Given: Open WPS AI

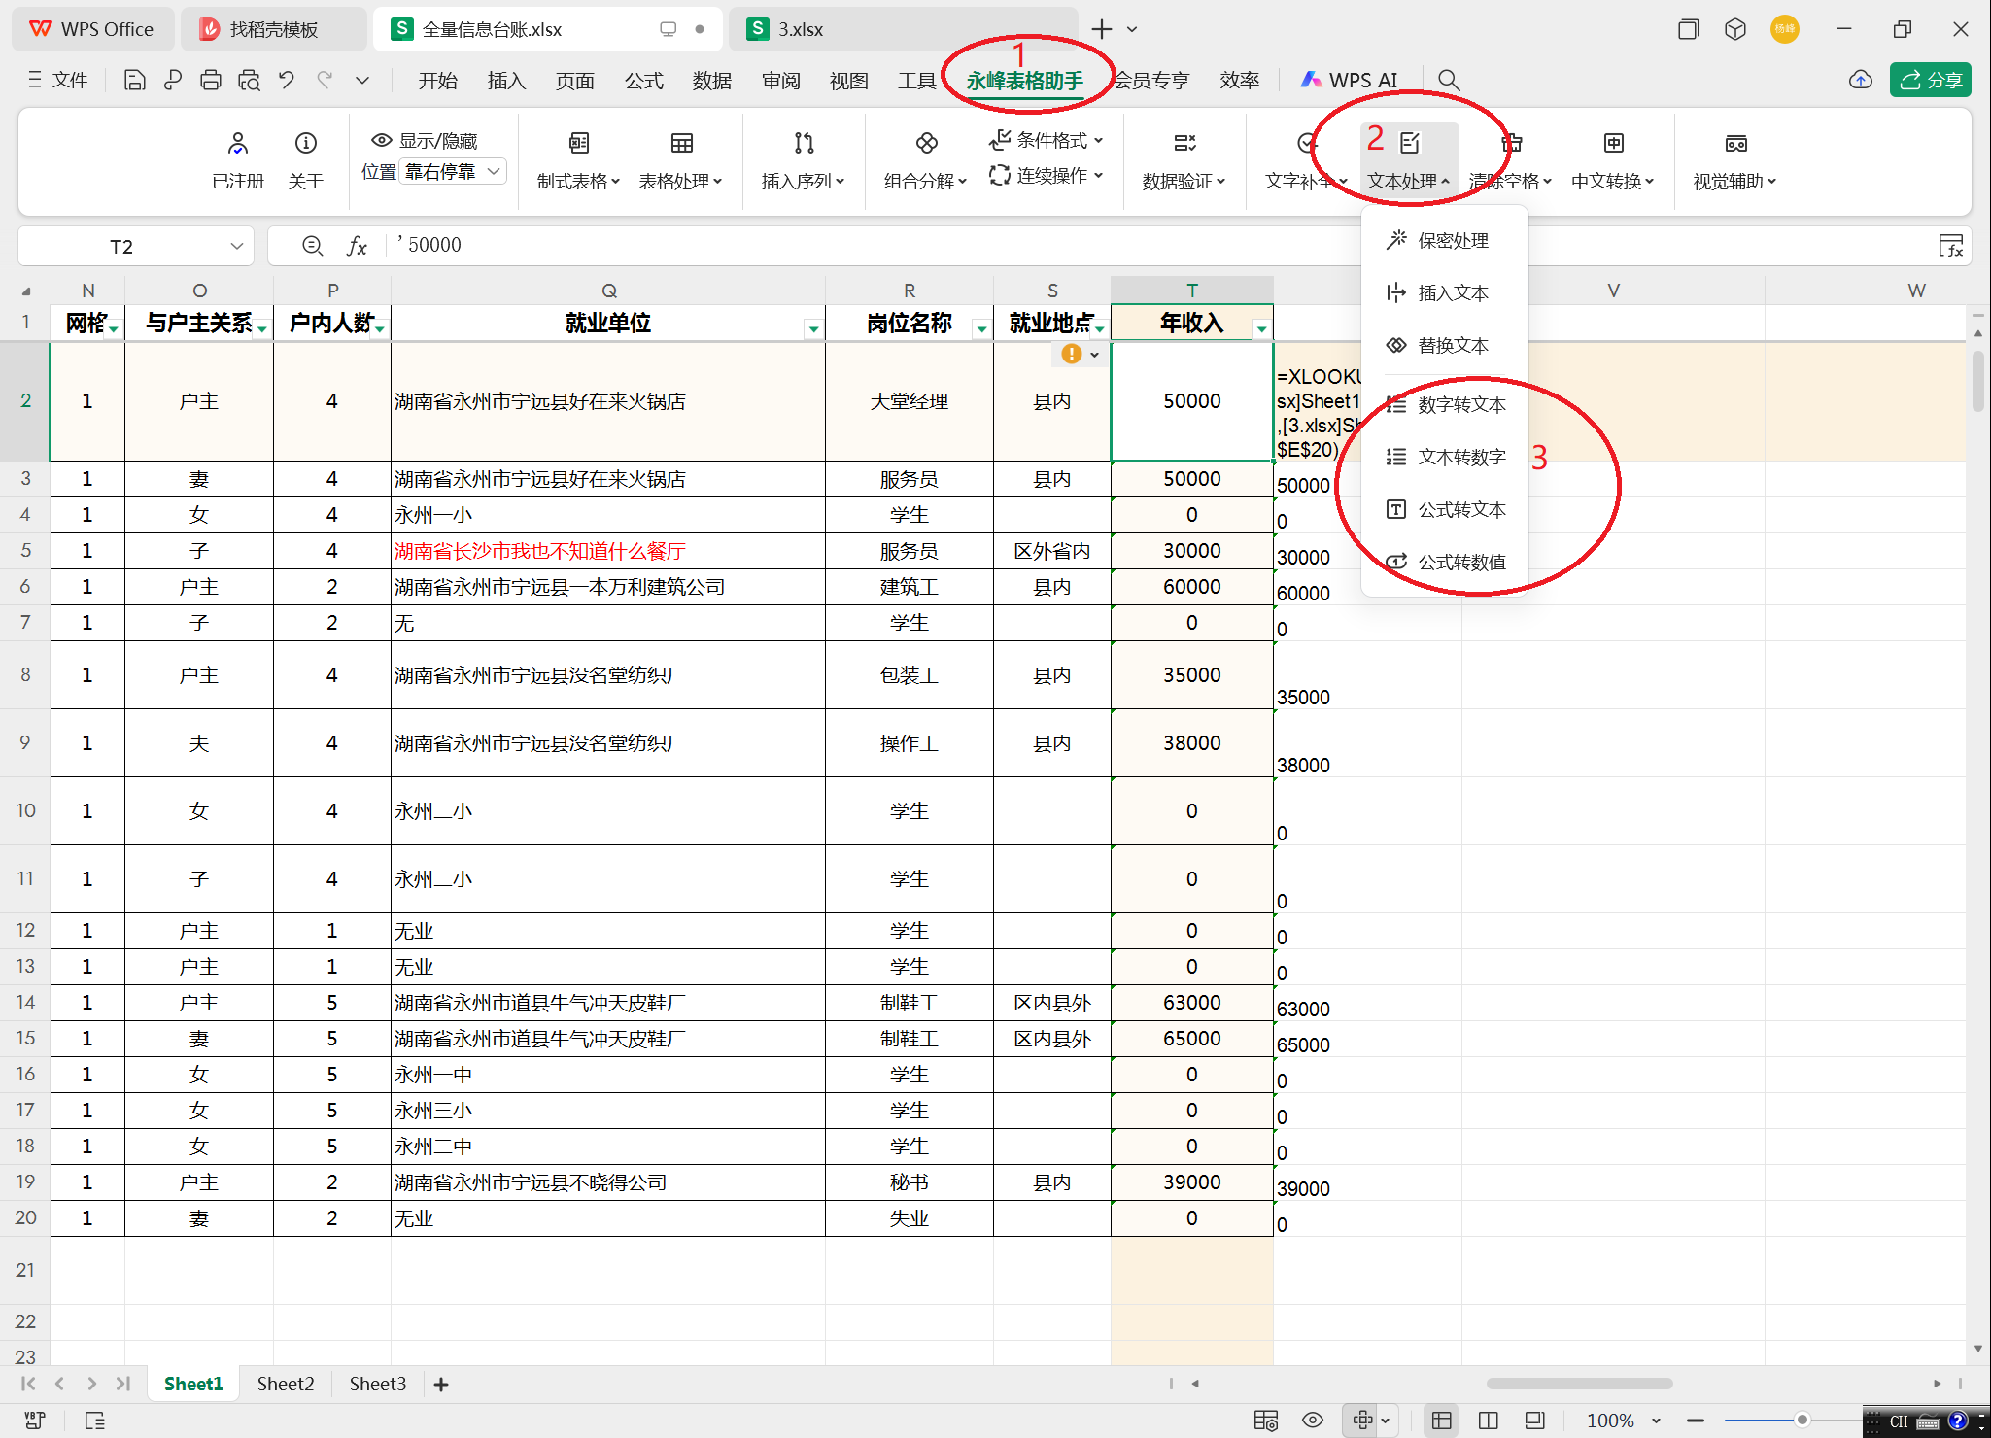Looking at the screenshot, I should 1349,79.
